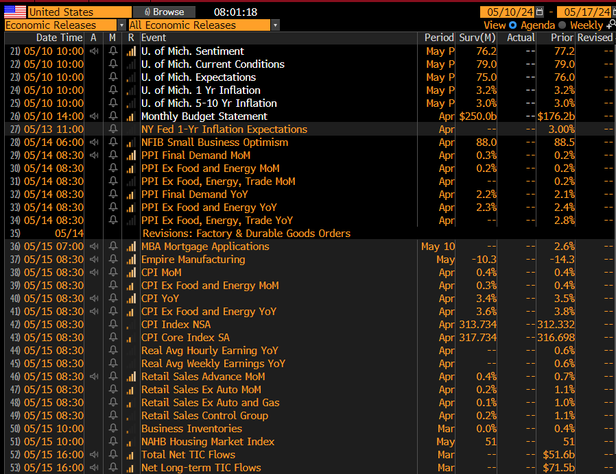Click alert bell for CPI Ex Food and Energy YoY
616x474 pixels.
(x=113, y=311)
